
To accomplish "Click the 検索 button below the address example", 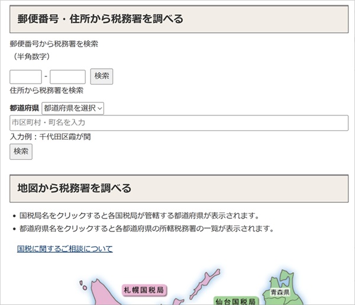I will coord(21,152).
